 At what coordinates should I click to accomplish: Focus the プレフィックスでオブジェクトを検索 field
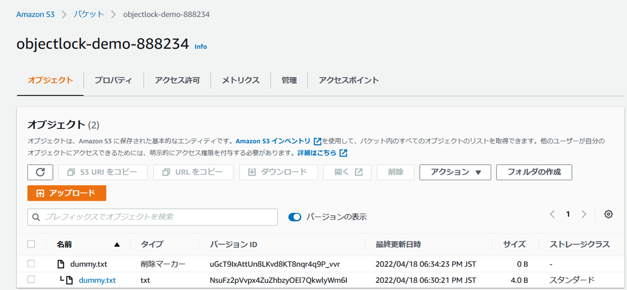click(x=153, y=217)
